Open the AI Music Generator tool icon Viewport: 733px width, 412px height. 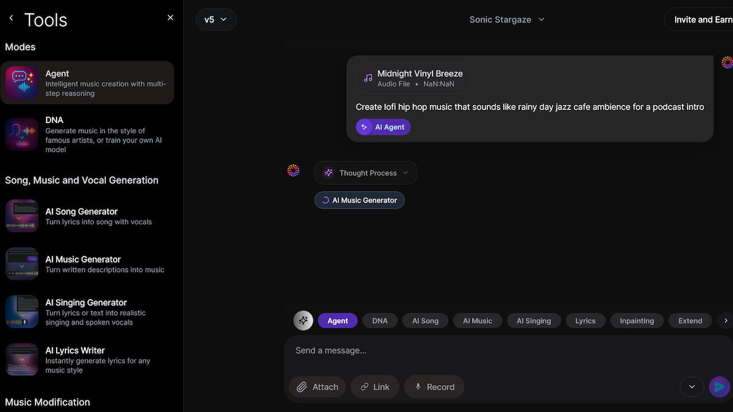(22, 264)
